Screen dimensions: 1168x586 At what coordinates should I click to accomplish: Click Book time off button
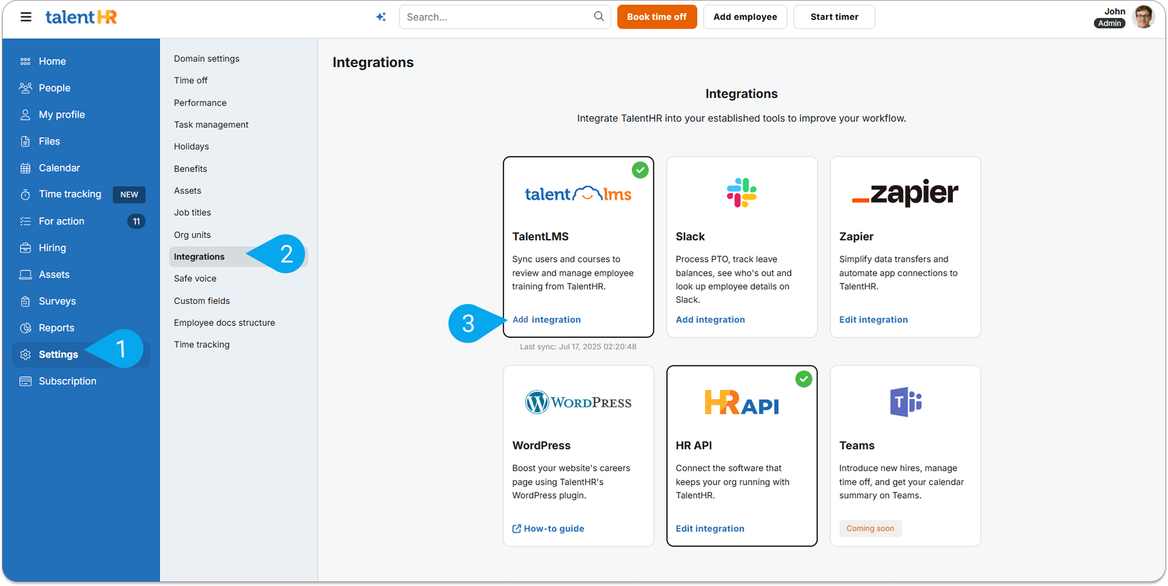coord(657,17)
